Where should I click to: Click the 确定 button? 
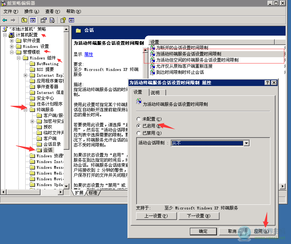pyautogui.click(x=203, y=231)
